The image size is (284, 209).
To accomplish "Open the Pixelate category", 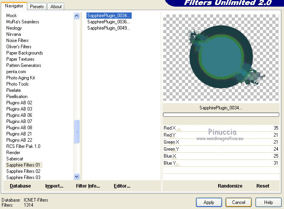I will coord(13,90).
